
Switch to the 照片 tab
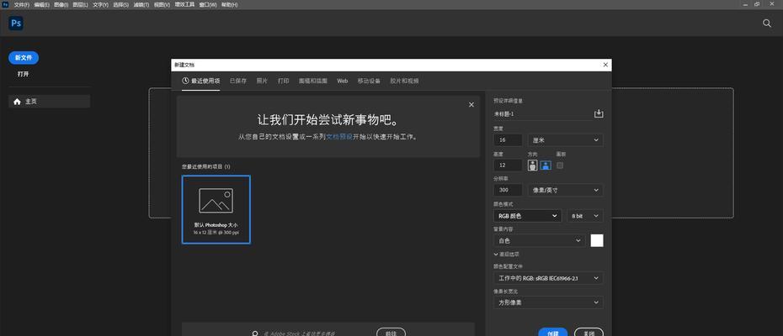(262, 81)
